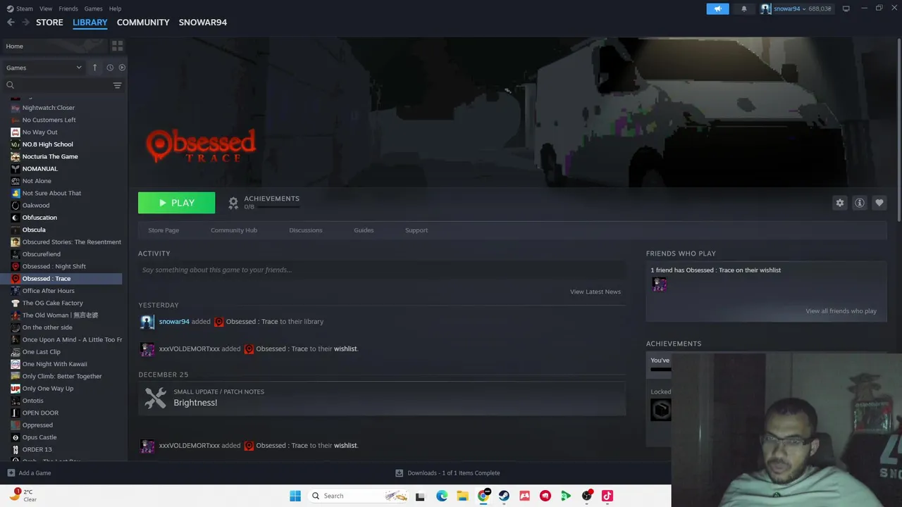
Task: Open the View menu
Action: coord(46,8)
